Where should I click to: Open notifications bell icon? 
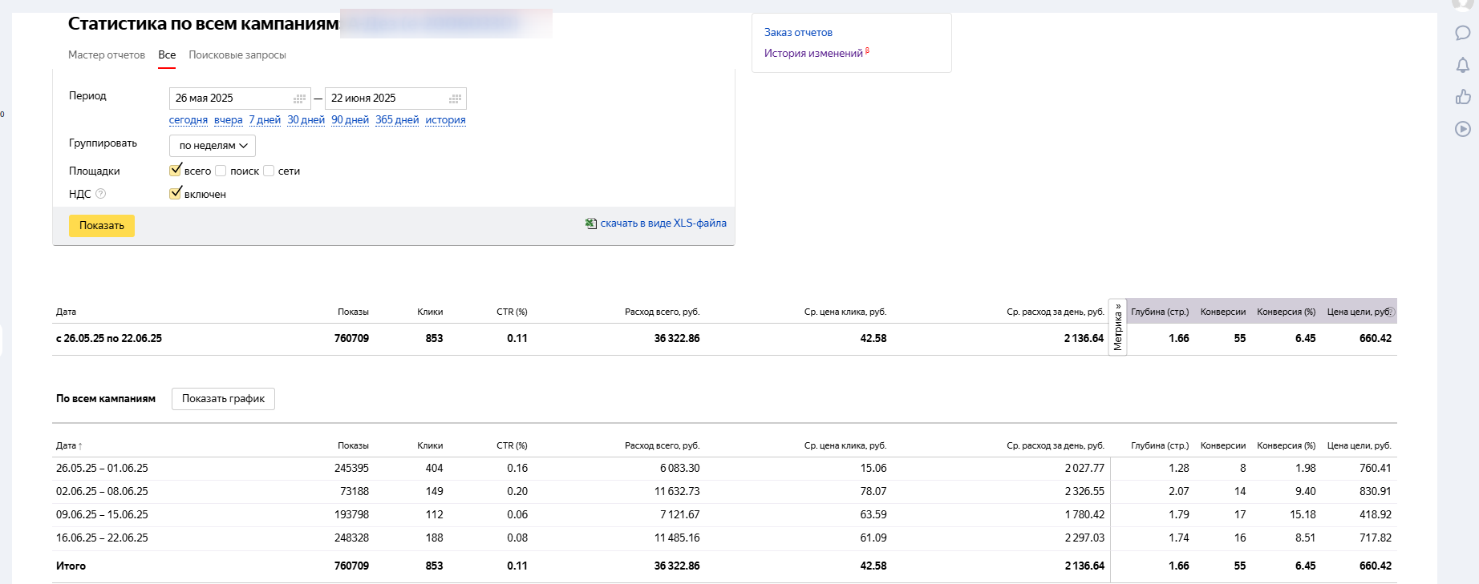[x=1463, y=65]
